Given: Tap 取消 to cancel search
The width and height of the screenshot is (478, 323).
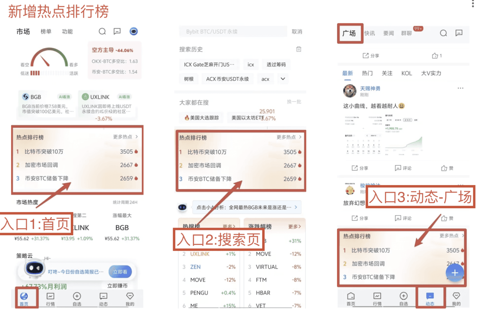Looking at the screenshot, I should pos(297,32).
